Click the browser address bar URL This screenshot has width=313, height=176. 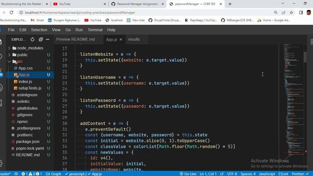pos(80,13)
